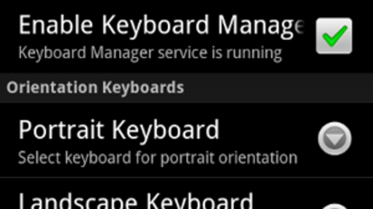Tap the word 'Portrait' in the list
Image resolution: width=373 pixels, height=209 pixels.
[61, 131]
